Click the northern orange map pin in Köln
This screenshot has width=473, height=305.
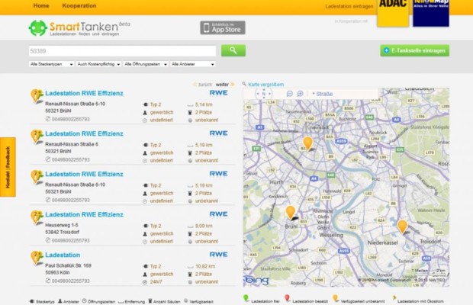point(307,143)
